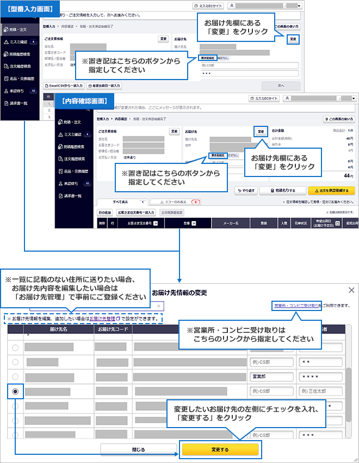Click the arrow icon beside the お客さま注文番号 header
The width and height of the screenshot is (359, 463).
click(156, 223)
